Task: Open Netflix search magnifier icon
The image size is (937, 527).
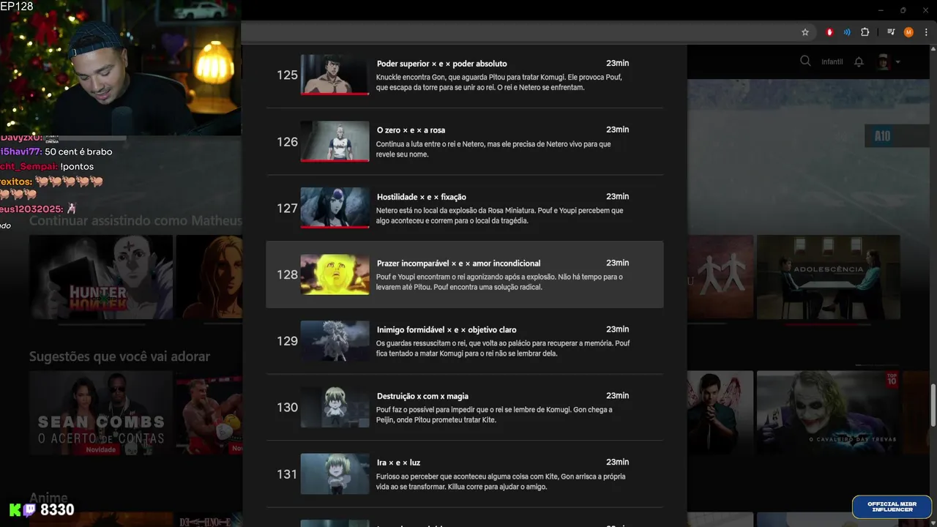Action: [x=805, y=61]
